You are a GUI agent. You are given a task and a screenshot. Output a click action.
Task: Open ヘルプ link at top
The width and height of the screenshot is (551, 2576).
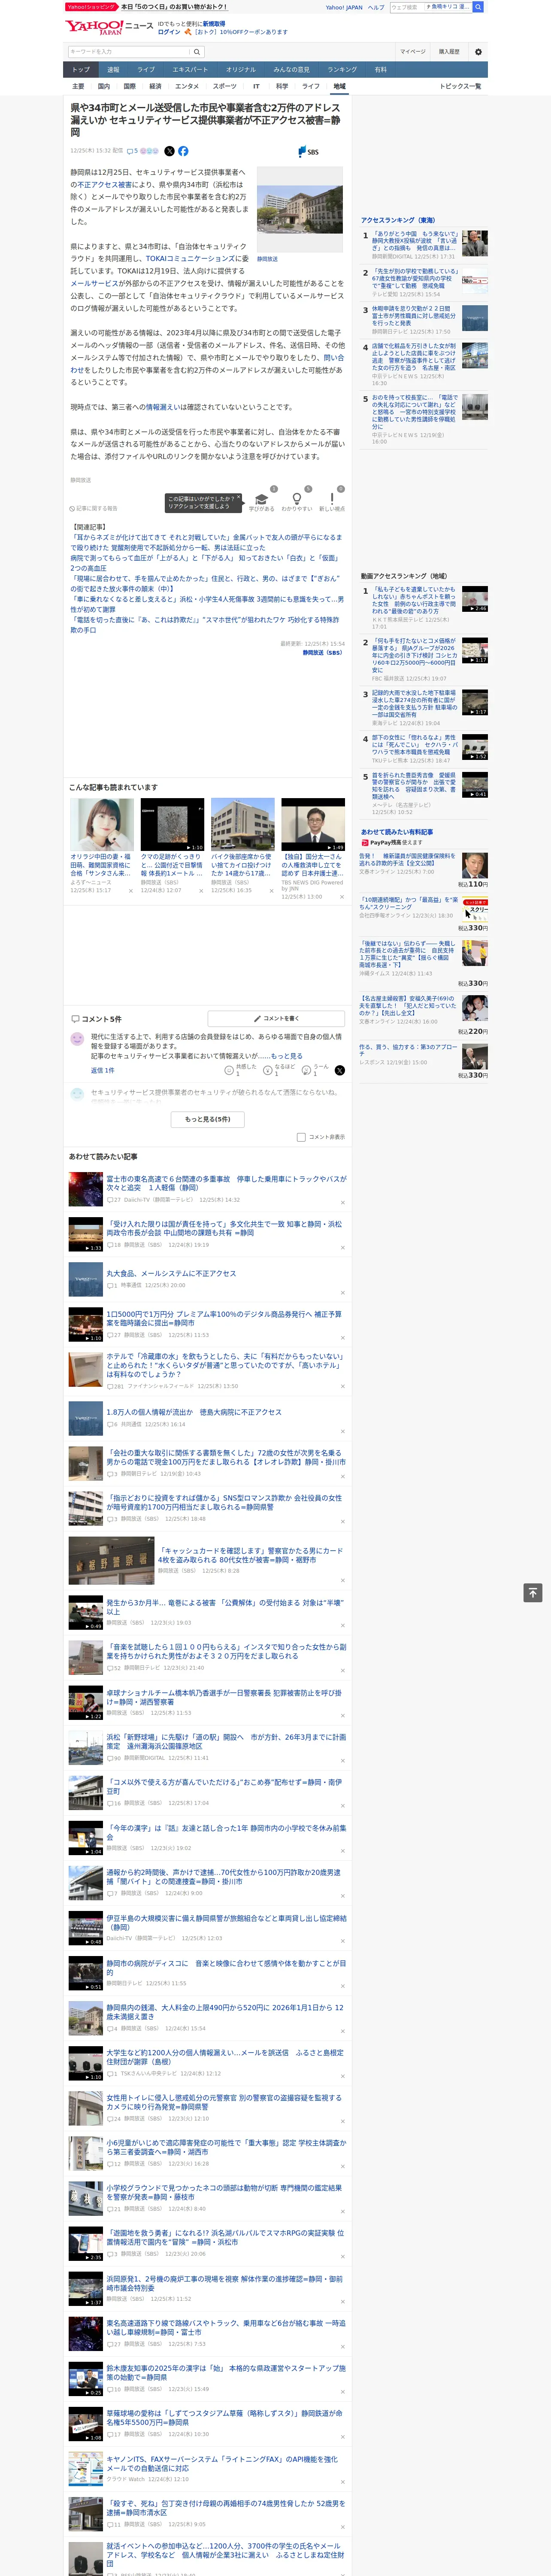376,7
